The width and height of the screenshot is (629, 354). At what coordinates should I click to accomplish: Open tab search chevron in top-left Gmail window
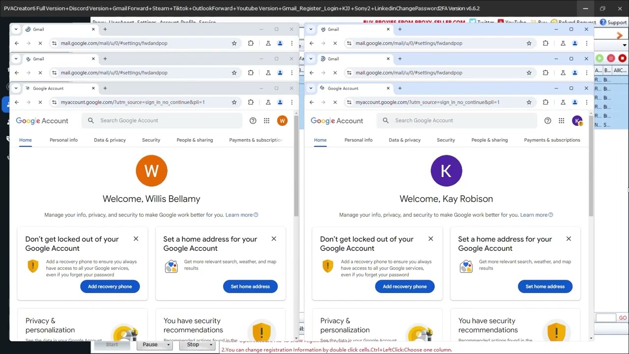pos(16,29)
